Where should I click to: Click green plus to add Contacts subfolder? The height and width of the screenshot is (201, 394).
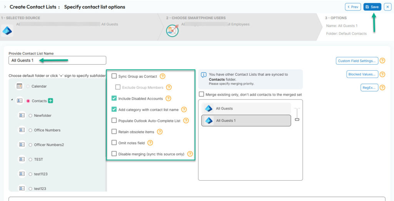(50, 101)
